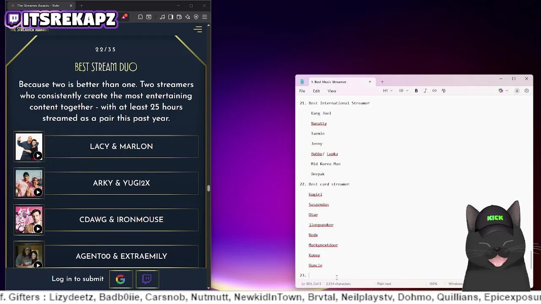The width and height of the screenshot is (541, 304).
Task: Vote for CDawg & Ironmouse
Action: click(121, 220)
